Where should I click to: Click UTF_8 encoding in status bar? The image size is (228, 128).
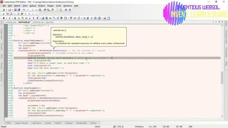[x=120, y=127]
